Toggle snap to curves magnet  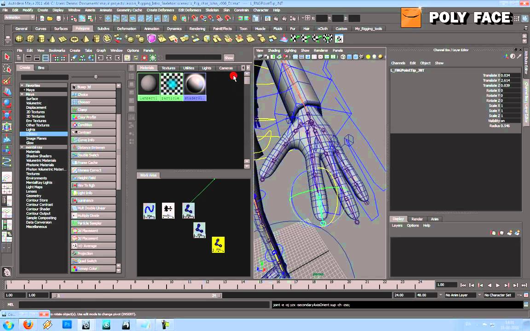pos(203,18)
